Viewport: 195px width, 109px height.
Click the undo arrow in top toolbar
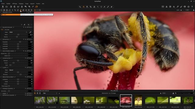coord(29,7)
